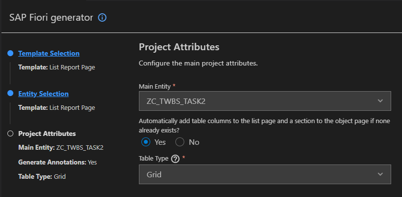Click 'Template: List Report Page' under Entity Selection
402x197 pixels.
56,107
